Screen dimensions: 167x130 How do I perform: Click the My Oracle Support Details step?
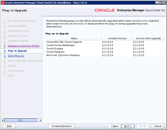click(x=22, y=21)
